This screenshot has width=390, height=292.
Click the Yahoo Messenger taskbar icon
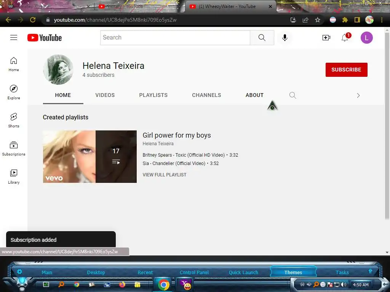click(x=185, y=284)
